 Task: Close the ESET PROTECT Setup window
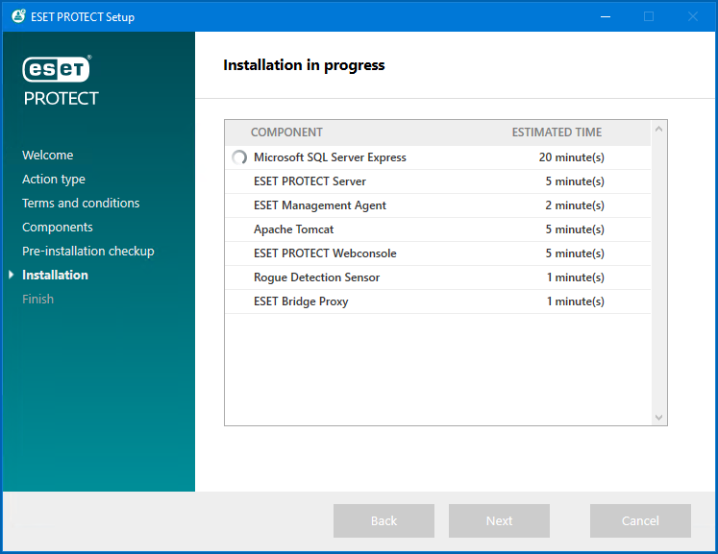692,16
